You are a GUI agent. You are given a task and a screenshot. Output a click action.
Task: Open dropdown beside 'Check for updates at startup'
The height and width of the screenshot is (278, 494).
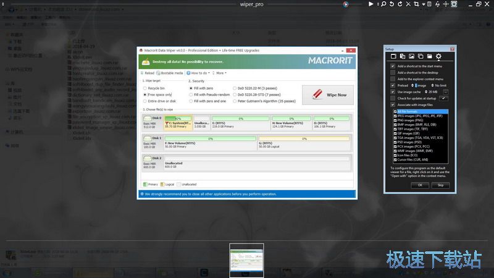pyautogui.click(x=443, y=98)
